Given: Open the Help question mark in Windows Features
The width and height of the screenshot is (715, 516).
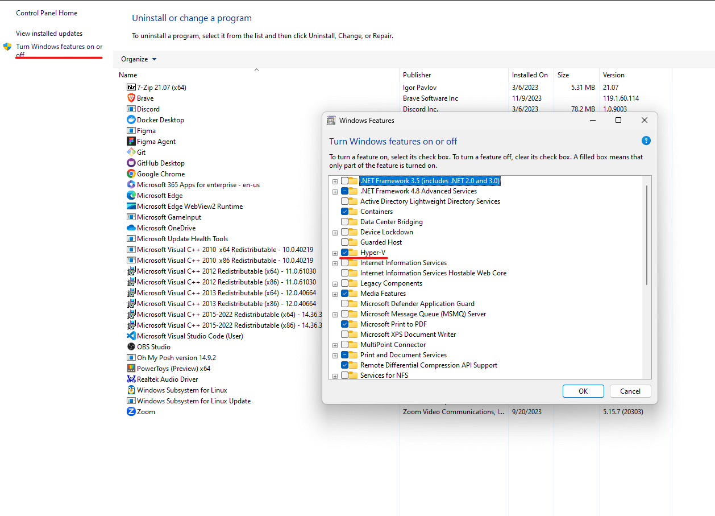Looking at the screenshot, I should (x=646, y=141).
